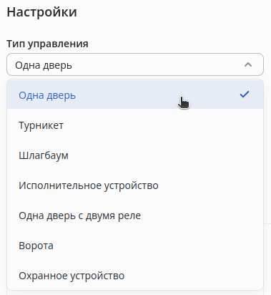This screenshot has height=295, width=271.
Task: Pick the two-relay door option
Action: pos(135,216)
